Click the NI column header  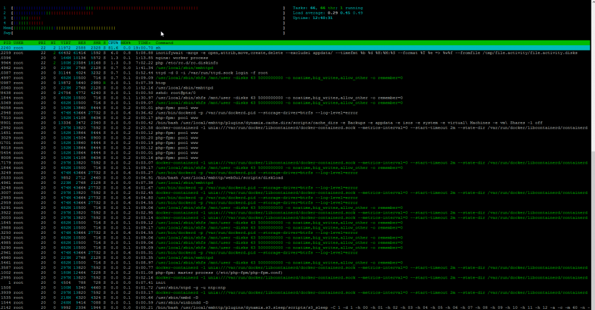coord(54,43)
